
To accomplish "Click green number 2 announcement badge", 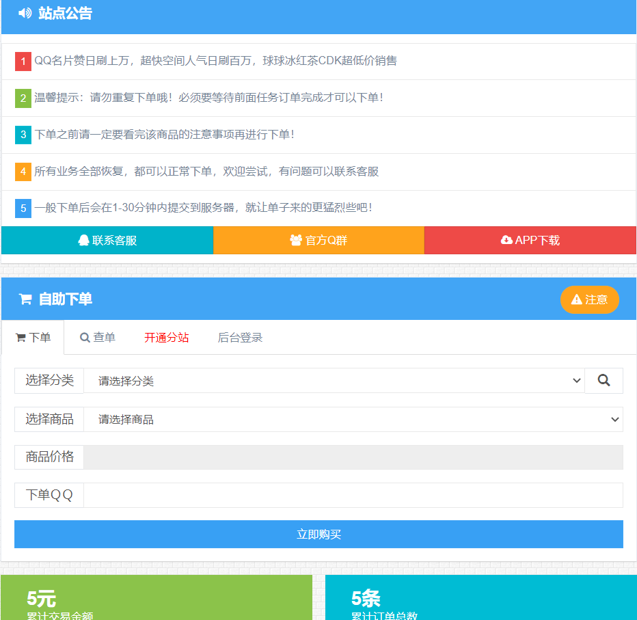I will 23,98.
